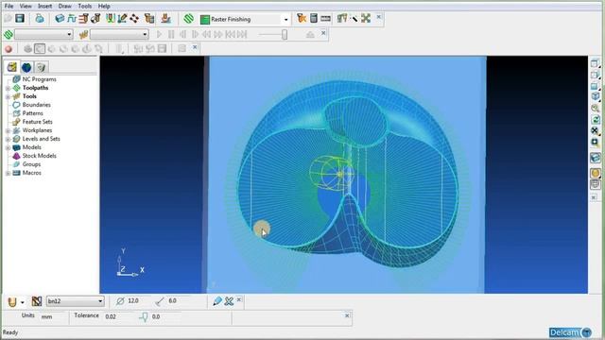
Task: Toggle the red ViewMill record button
Action: [x=9, y=49]
